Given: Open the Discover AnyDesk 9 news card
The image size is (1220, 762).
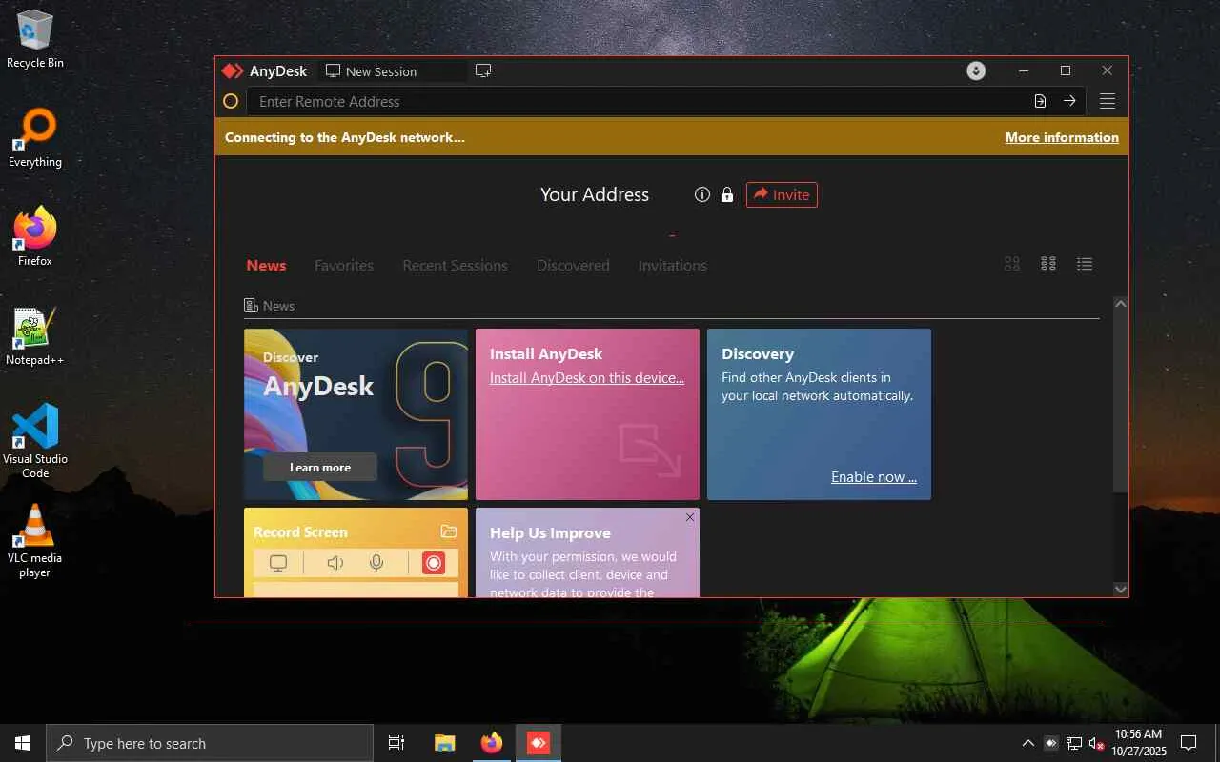Looking at the screenshot, I should 356,414.
